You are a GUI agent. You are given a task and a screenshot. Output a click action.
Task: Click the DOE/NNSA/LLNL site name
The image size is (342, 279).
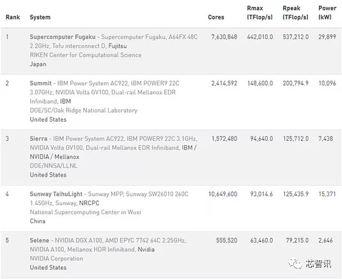pyautogui.click(x=54, y=166)
